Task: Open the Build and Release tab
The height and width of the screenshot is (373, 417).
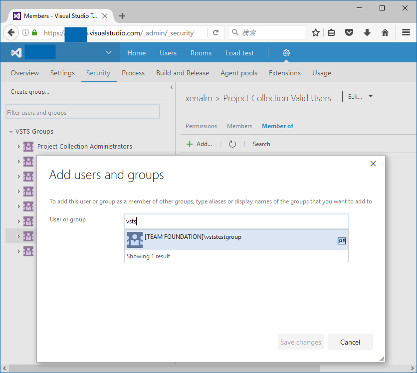Action: pyautogui.click(x=183, y=73)
